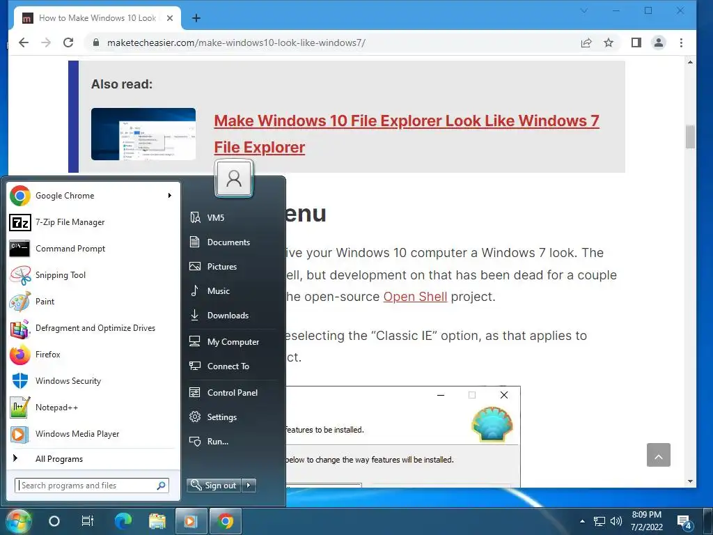Launch Firefox from the Start menu
The image size is (713, 535).
(93, 355)
